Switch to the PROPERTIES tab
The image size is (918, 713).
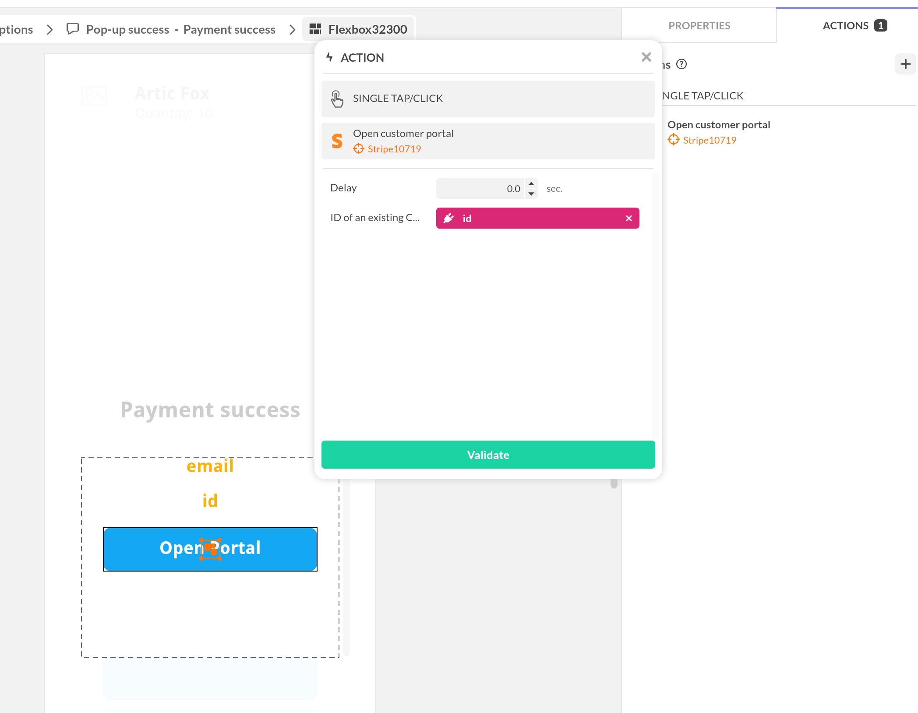tap(699, 25)
